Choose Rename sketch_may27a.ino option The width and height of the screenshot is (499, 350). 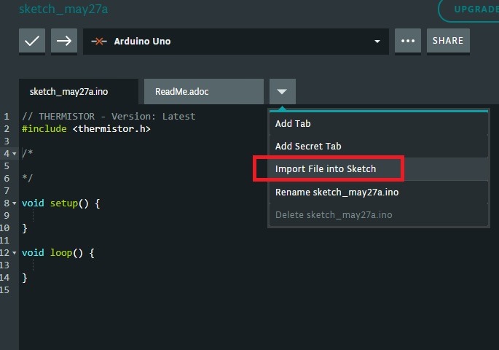click(x=379, y=192)
